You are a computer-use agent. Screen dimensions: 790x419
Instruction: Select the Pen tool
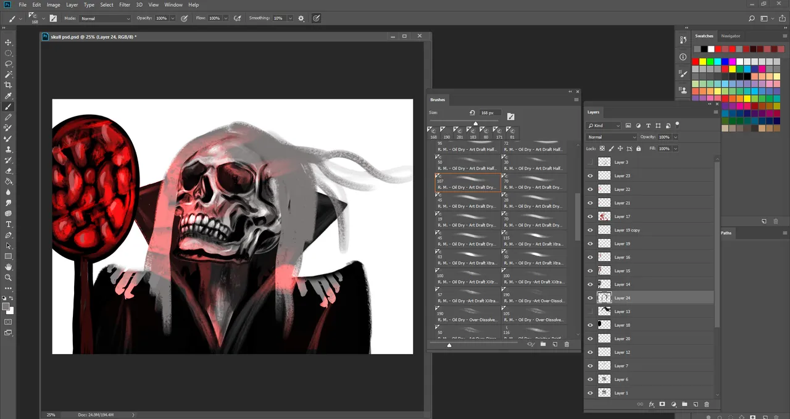click(9, 235)
